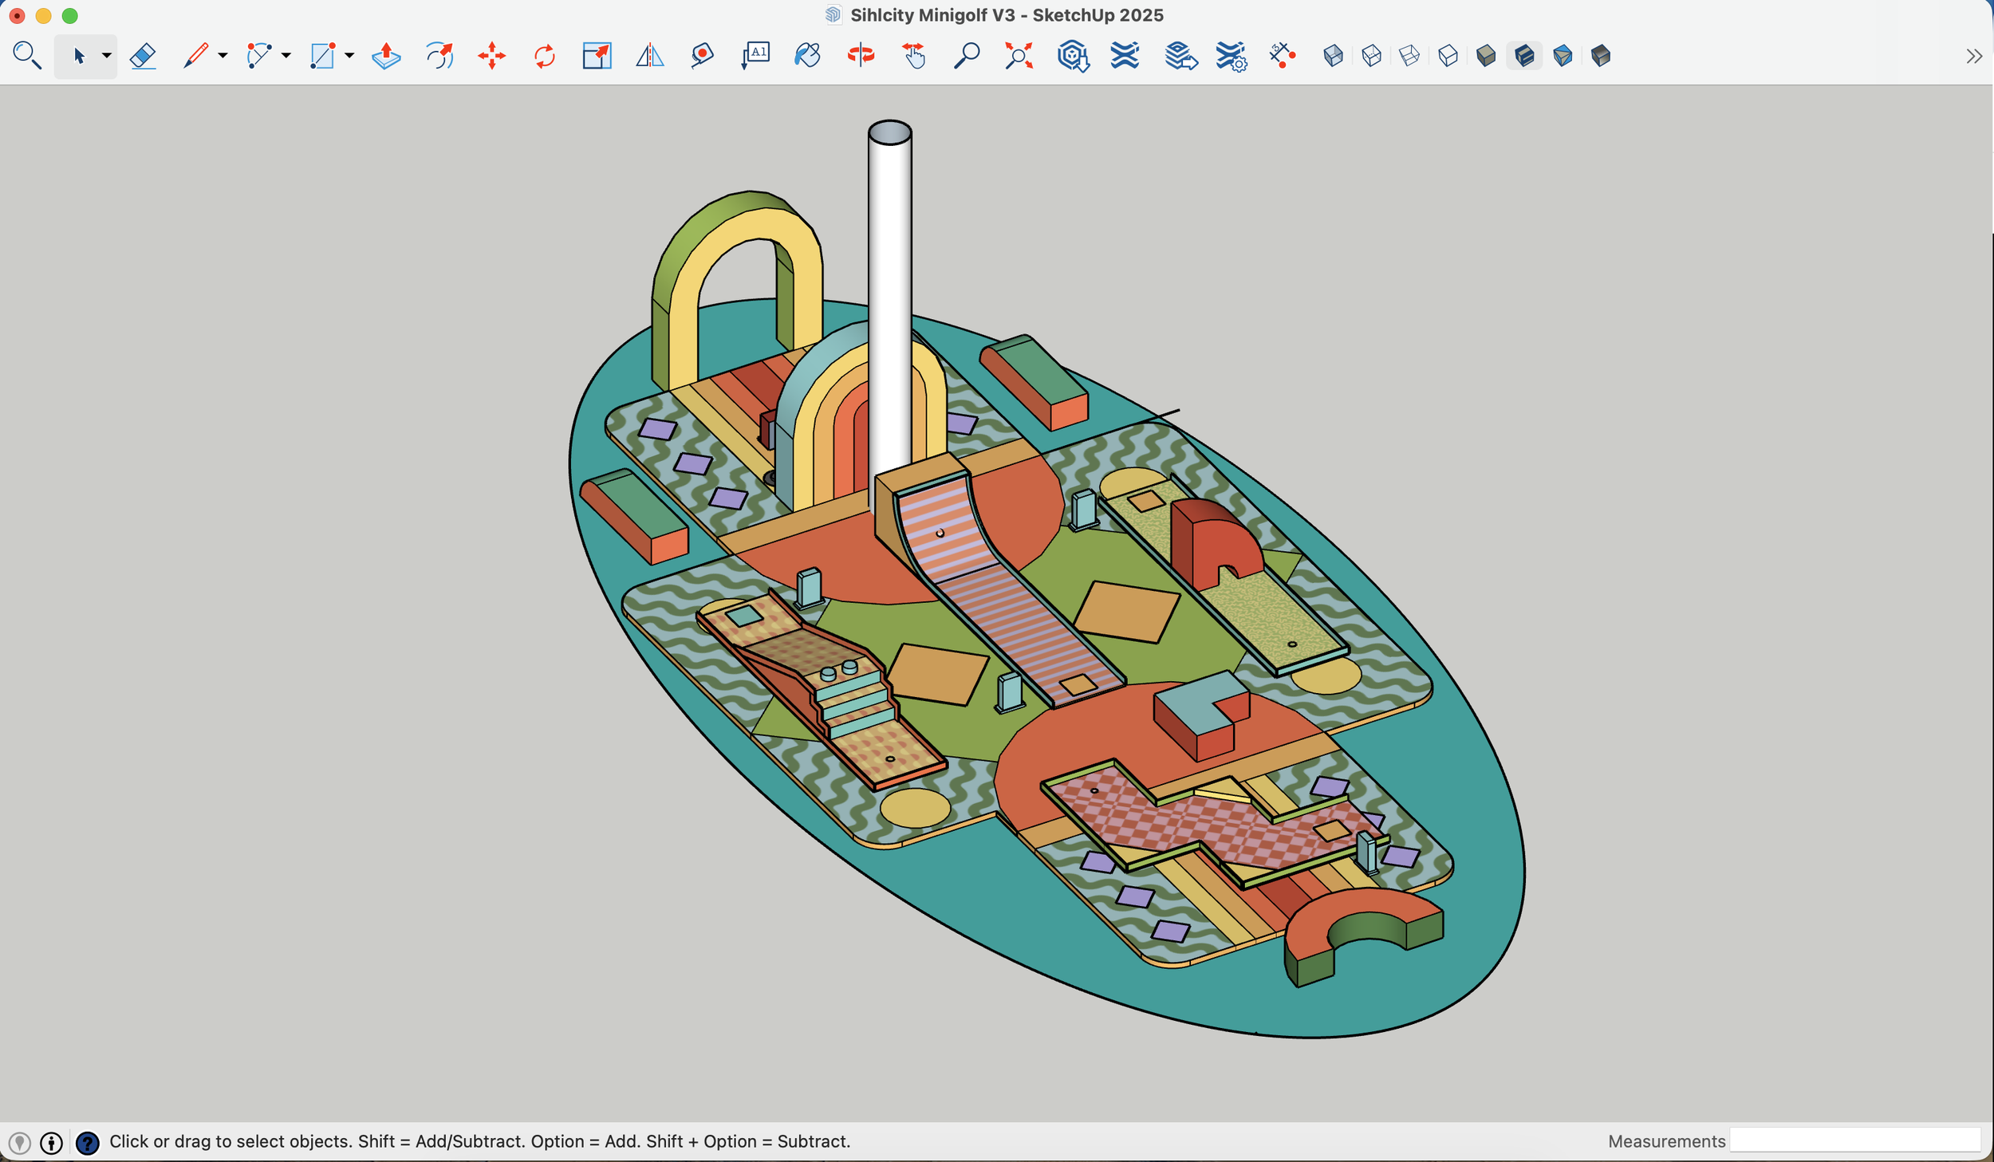Expand the Select tool dropdown arrow
The height and width of the screenshot is (1162, 1994).
point(106,56)
